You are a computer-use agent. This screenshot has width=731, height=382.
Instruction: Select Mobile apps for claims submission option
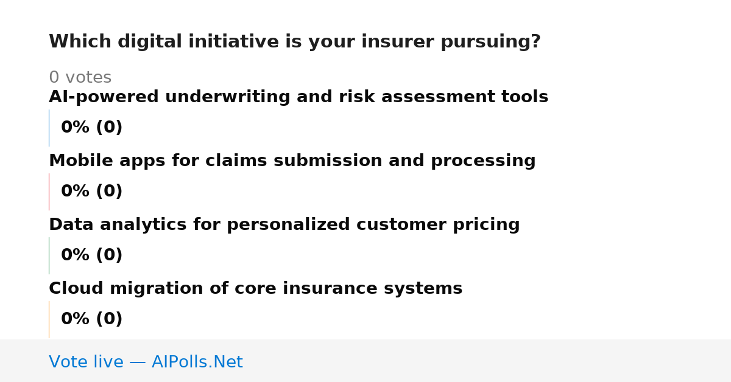coord(292,161)
